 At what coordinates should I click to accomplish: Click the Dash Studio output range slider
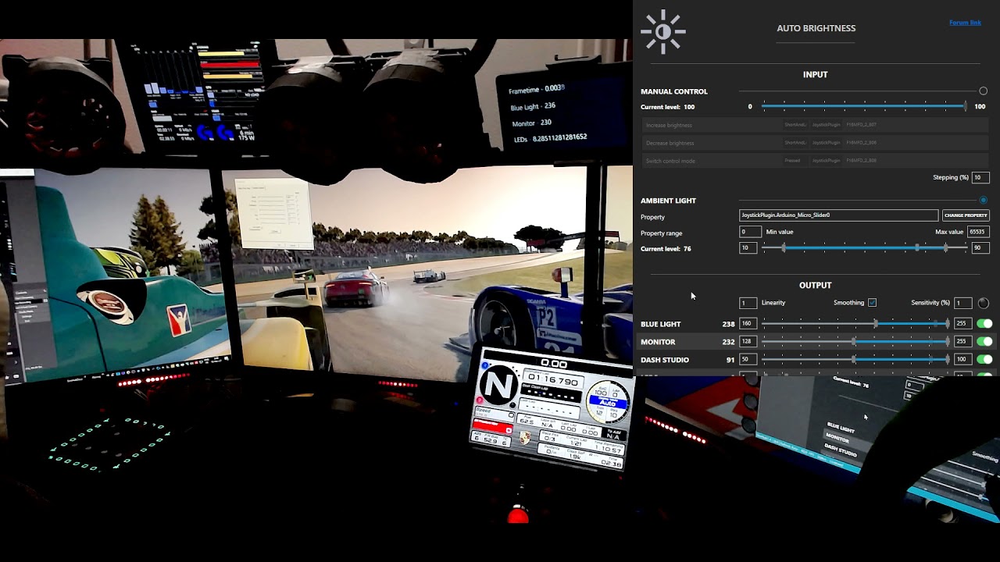[x=855, y=360]
